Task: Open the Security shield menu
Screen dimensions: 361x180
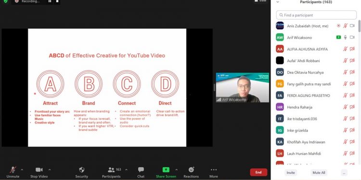Action: click(x=81, y=172)
